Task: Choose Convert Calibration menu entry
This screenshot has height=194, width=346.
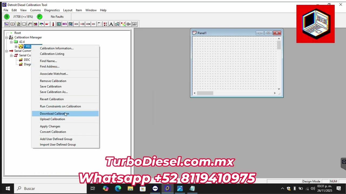Action: [65, 132]
